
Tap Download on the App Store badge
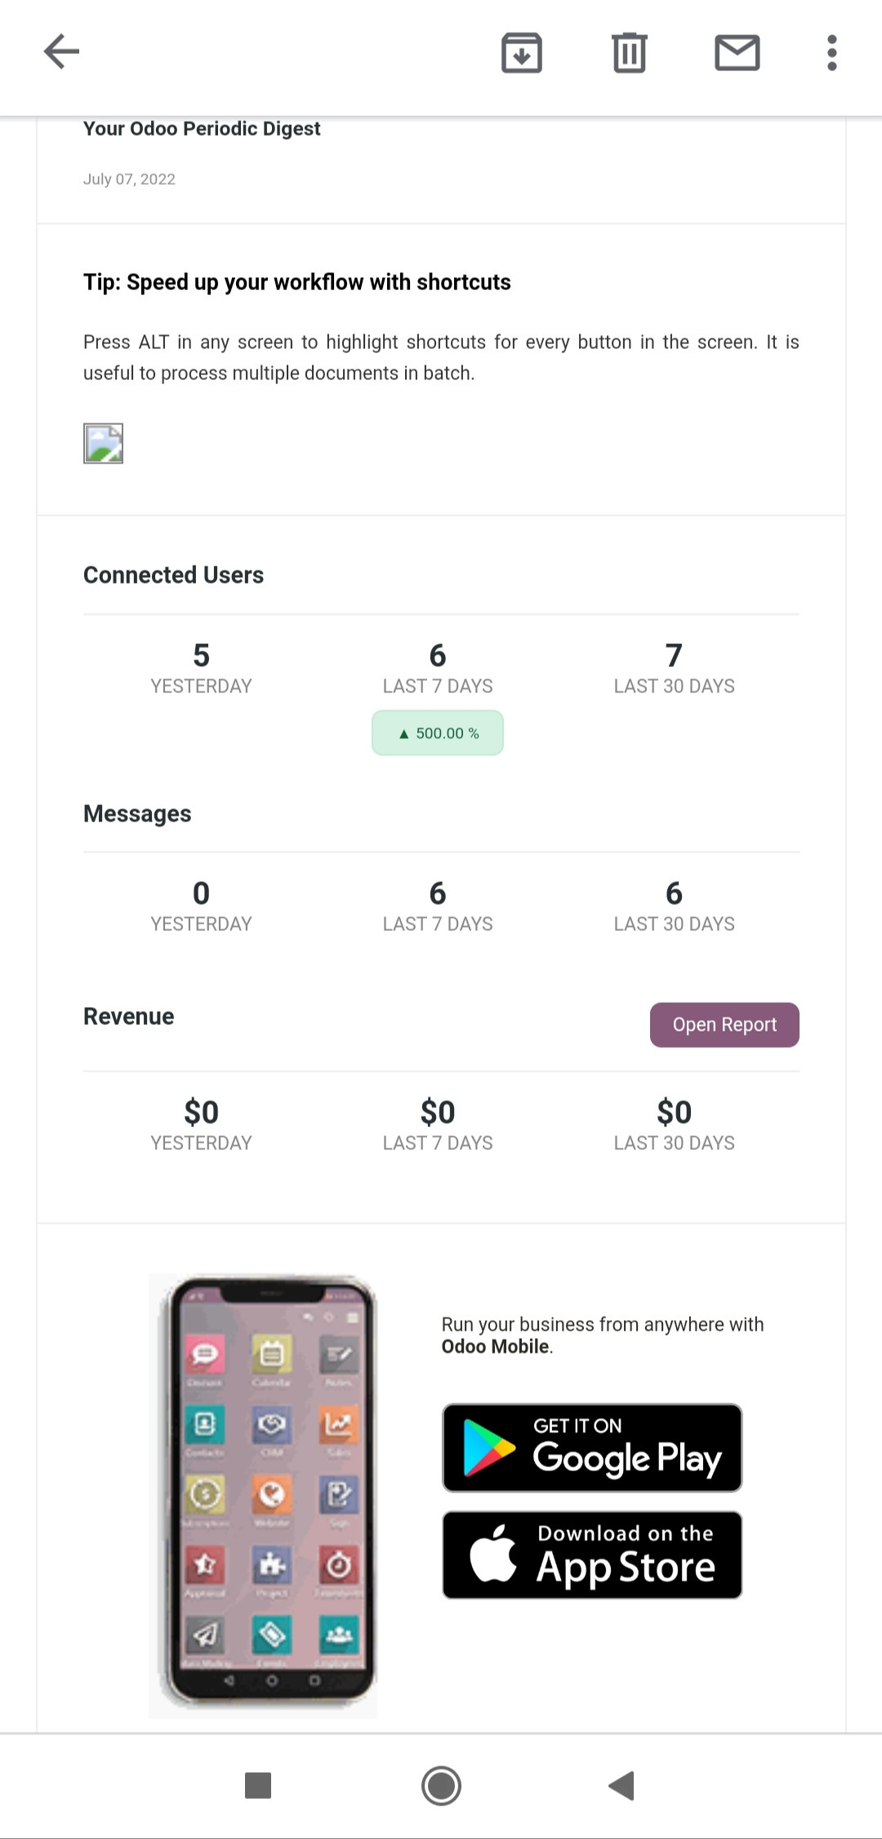592,1555
